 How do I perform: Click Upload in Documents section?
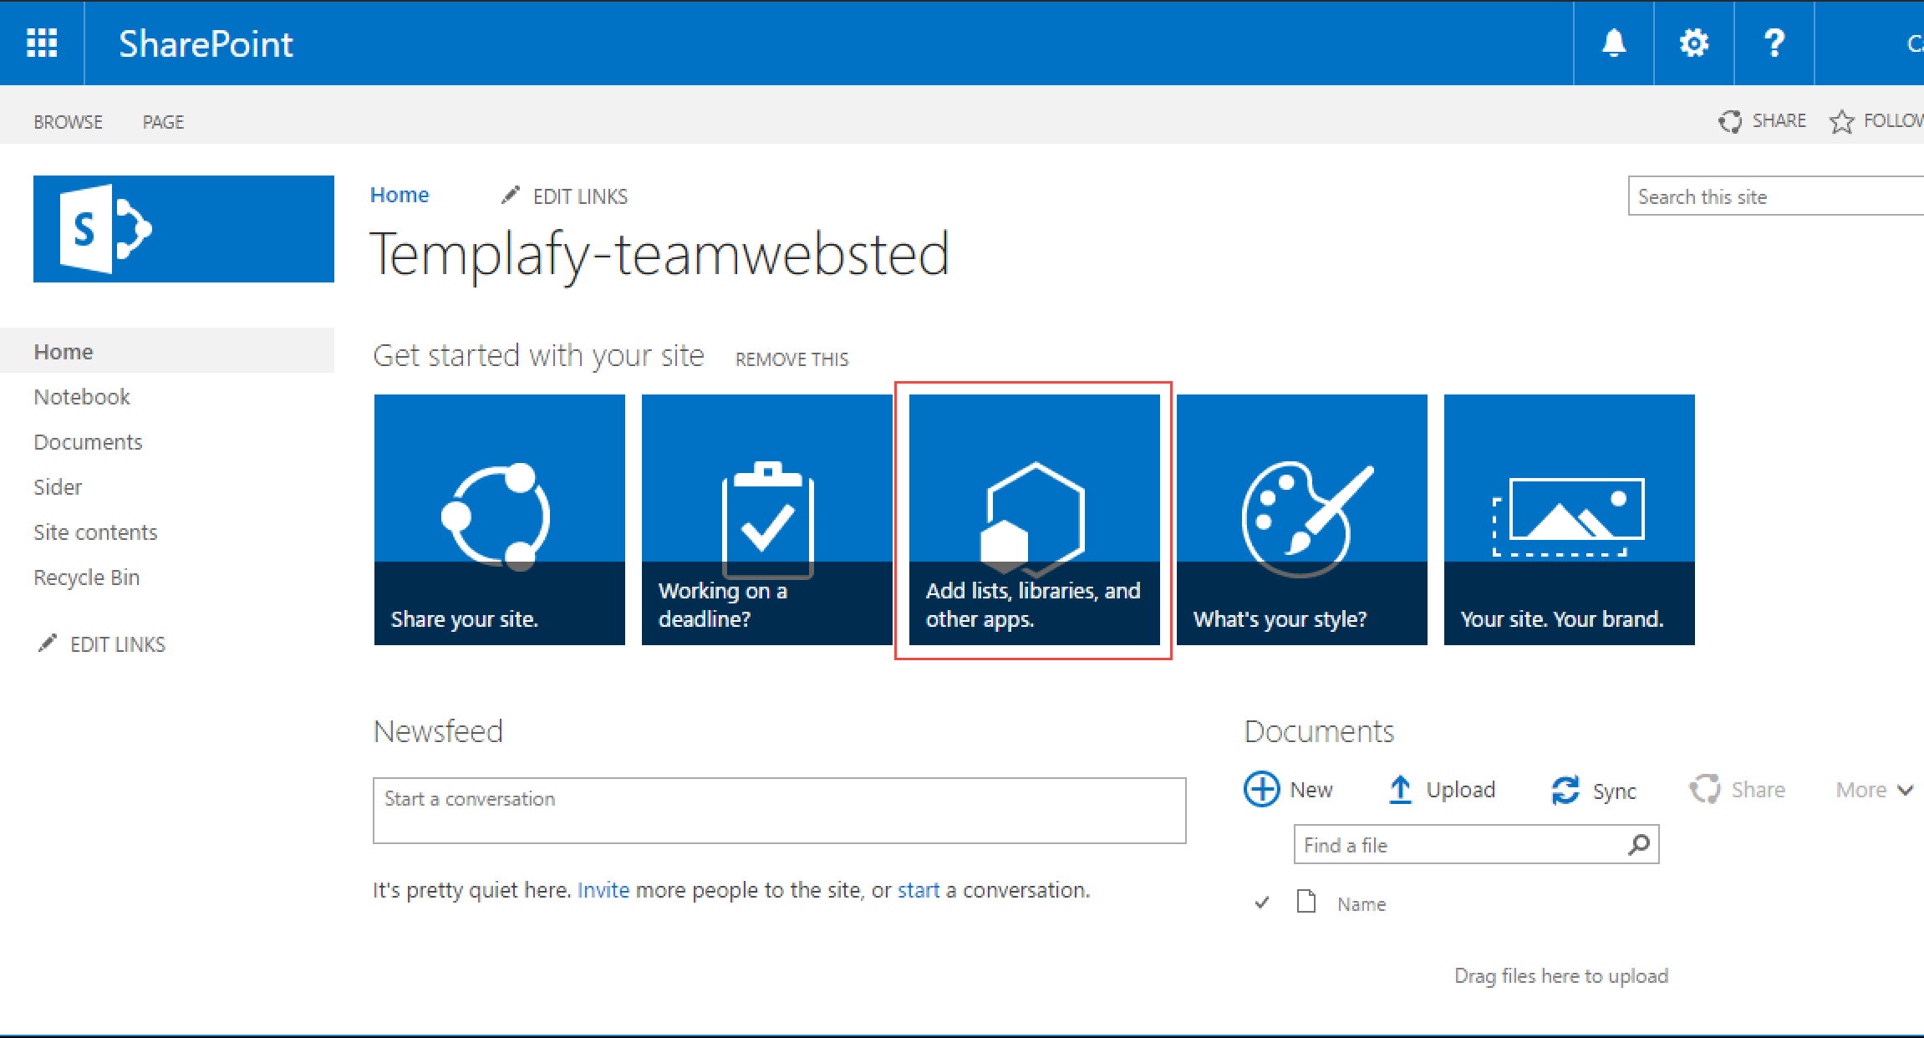1443,790
